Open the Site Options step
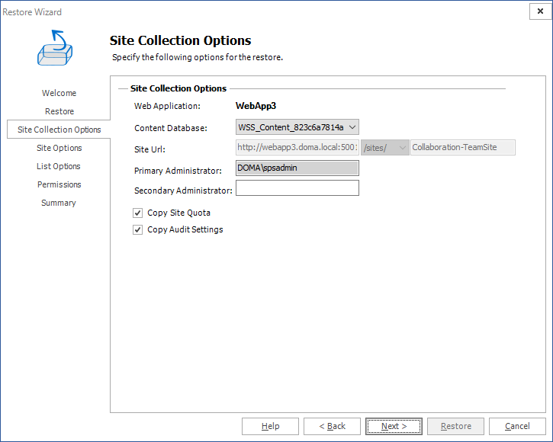 (x=59, y=148)
